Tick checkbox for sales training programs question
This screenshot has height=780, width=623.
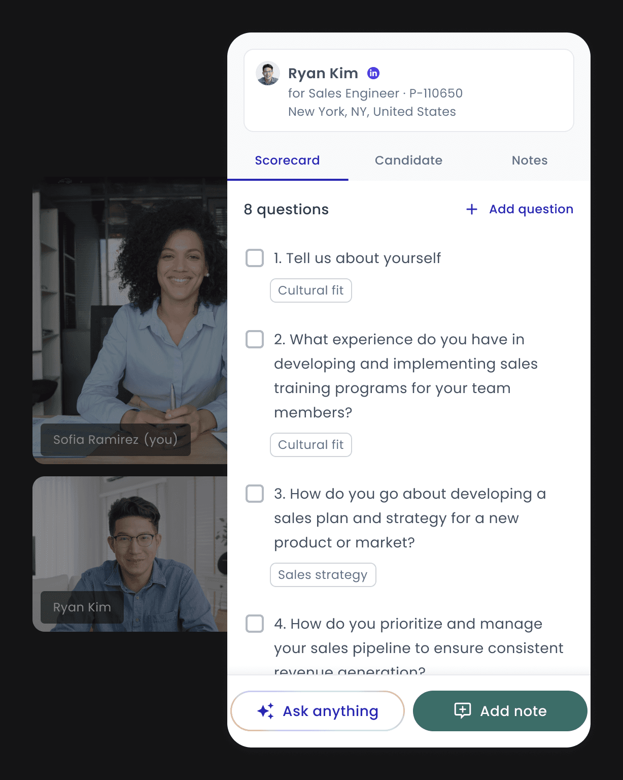(255, 339)
